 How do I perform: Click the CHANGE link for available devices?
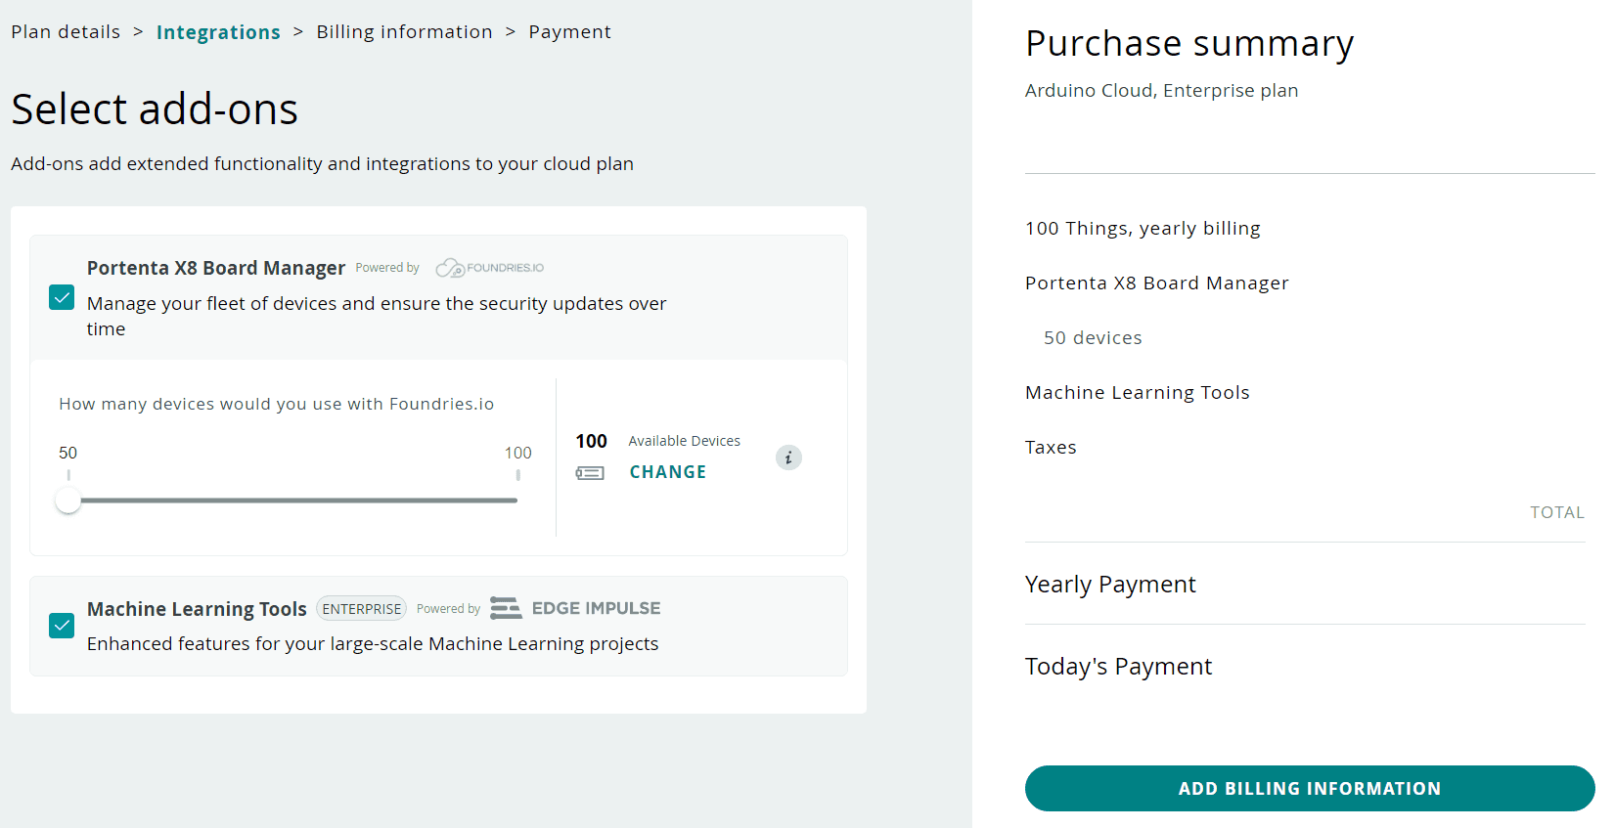(x=667, y=472)
